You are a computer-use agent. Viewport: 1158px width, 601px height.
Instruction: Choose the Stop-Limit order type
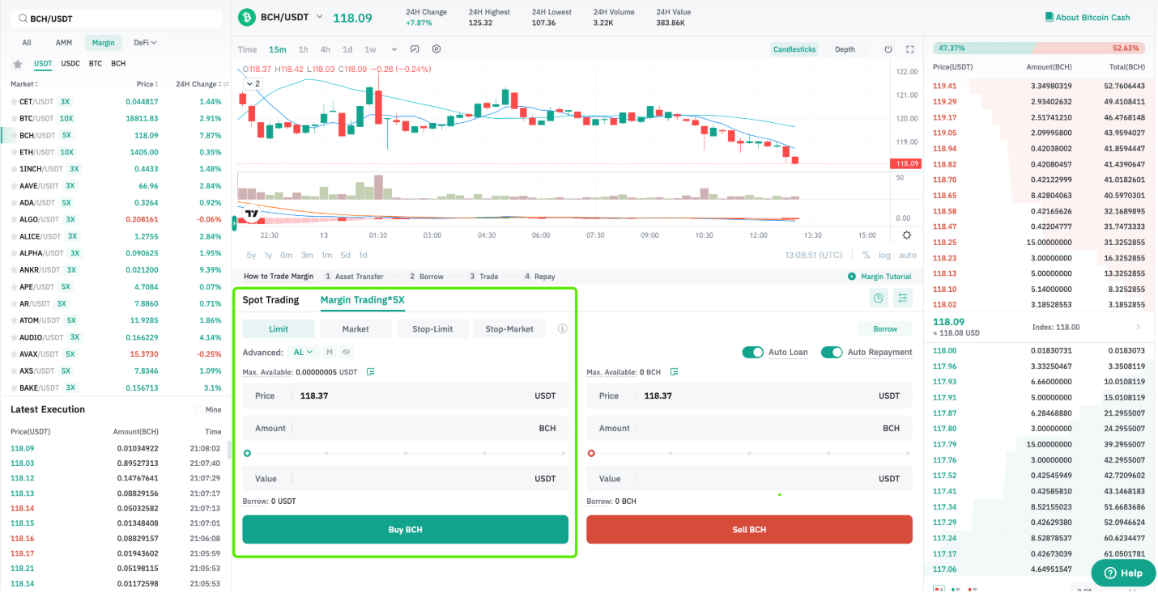click(432, 329)
